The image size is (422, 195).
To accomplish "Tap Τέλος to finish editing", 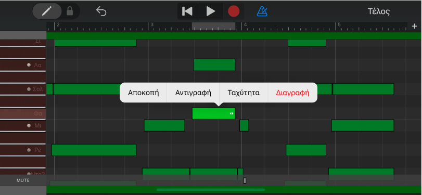I will point(379,11).
